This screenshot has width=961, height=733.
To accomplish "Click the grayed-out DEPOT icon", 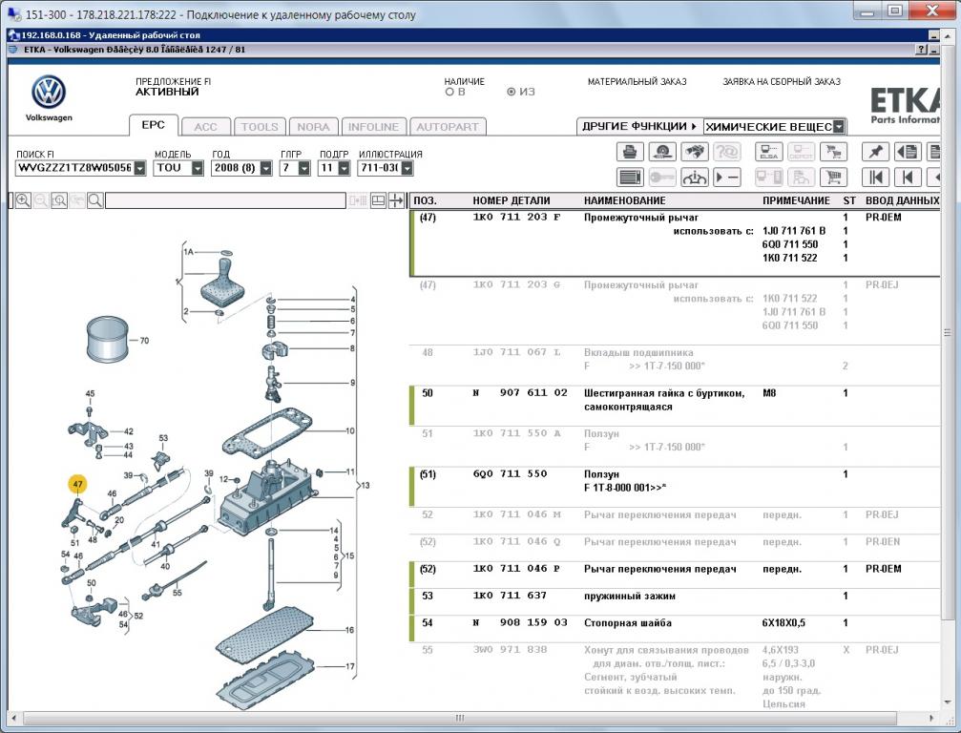I will 801,152.
